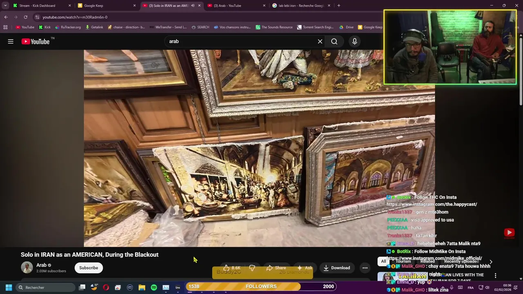Open the RuTracker.org bookmark
523x294 pixels.
pyautogui.click(x=67, y=27)
